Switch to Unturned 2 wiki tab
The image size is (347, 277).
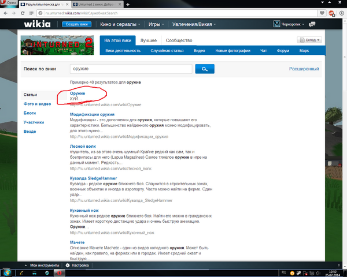tap(97, 5)
